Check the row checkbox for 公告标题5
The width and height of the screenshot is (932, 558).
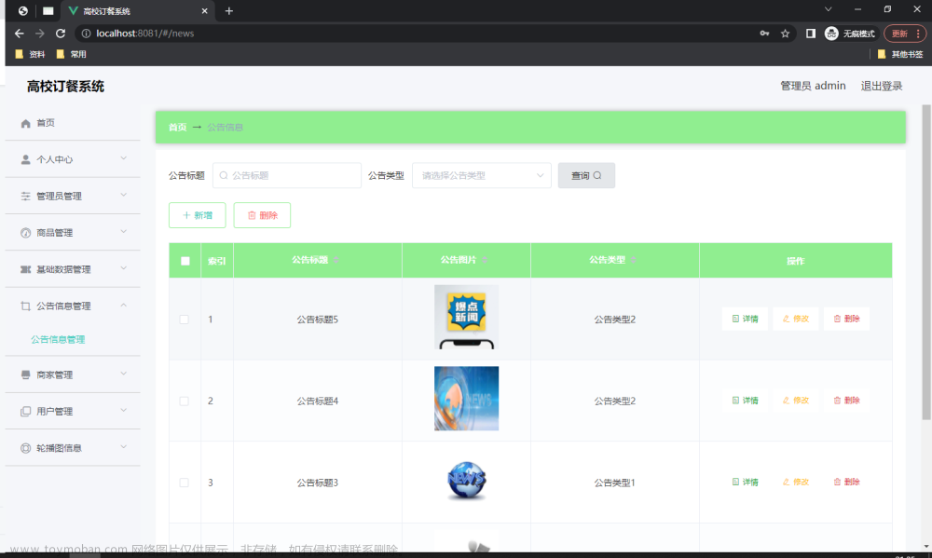pos(185,320)
